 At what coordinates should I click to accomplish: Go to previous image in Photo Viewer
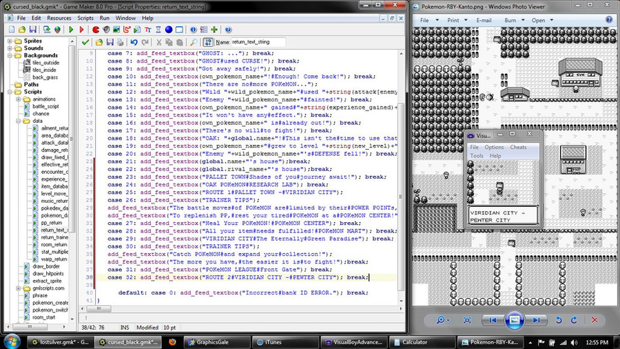493,320
